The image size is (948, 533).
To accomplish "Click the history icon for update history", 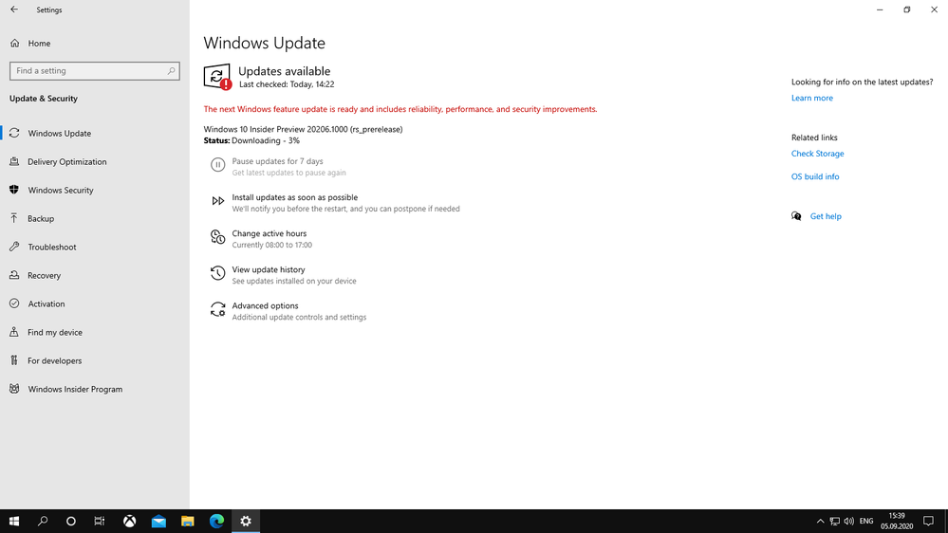I will click(x=217, y=273).
